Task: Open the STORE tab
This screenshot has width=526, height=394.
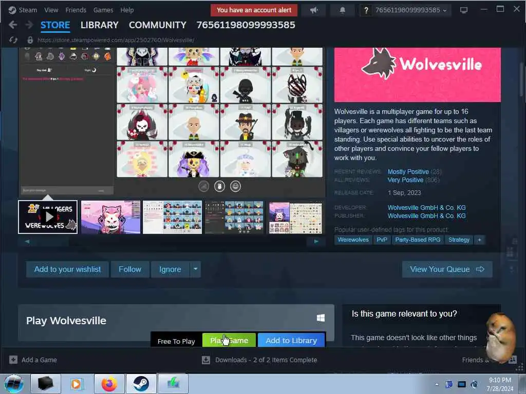Action: [55, 25]
